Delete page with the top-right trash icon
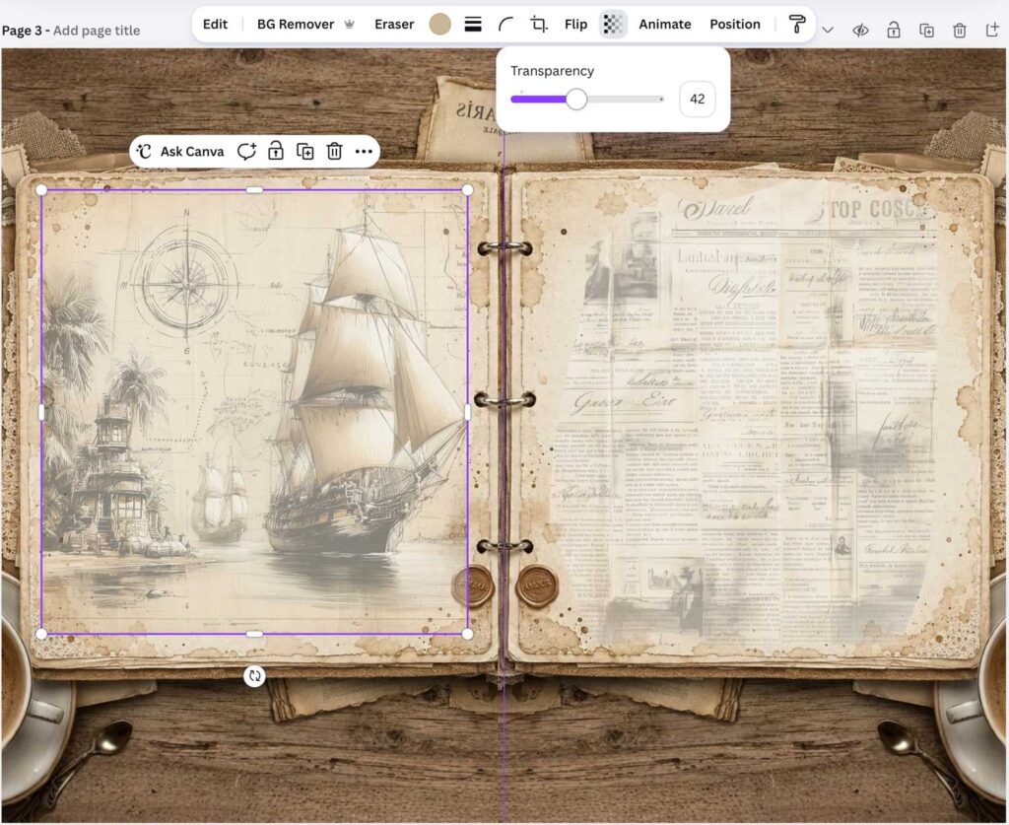The height and width of the screenshot is (825, 1009). 960,31
